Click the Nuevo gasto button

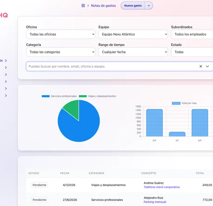pyautogui.click(x=133, y=6)
